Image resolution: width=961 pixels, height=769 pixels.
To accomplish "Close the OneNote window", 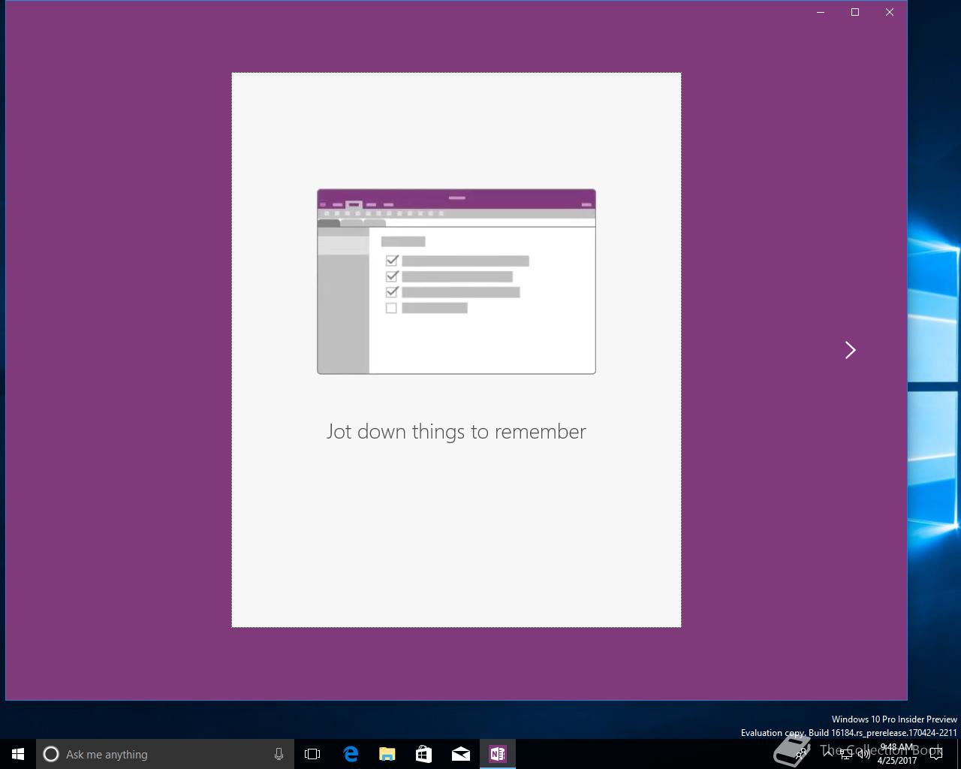I will point(890,12).
